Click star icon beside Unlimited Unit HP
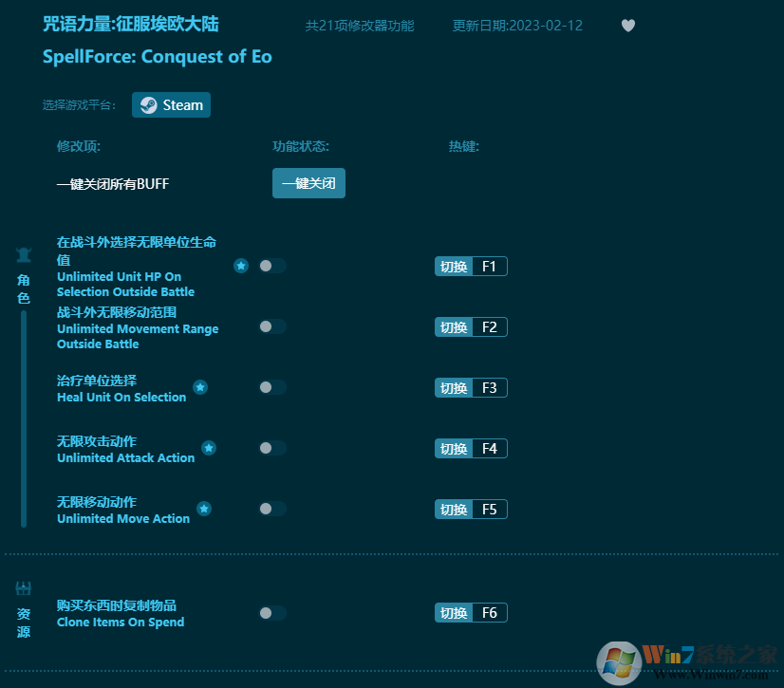784x688 pixels. click(x=241, y=266)
